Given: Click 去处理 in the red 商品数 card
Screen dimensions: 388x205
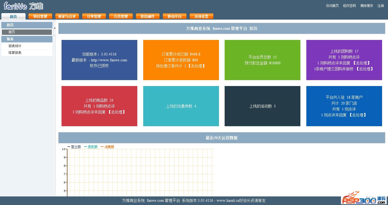Looking at the screenshot, I should [117, 112].
